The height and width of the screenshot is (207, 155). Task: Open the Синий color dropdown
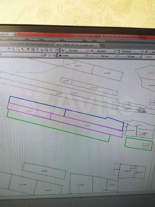tap(73, 56)
